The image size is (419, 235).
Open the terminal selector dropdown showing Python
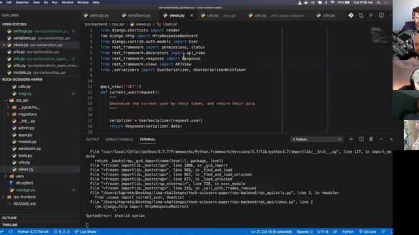click(317, 139)
